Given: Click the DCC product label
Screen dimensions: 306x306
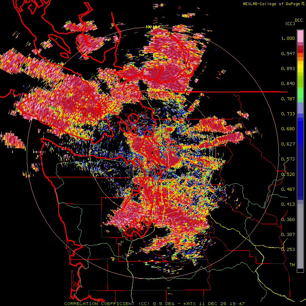Looking at the screenshot, I should click(299, 20).
